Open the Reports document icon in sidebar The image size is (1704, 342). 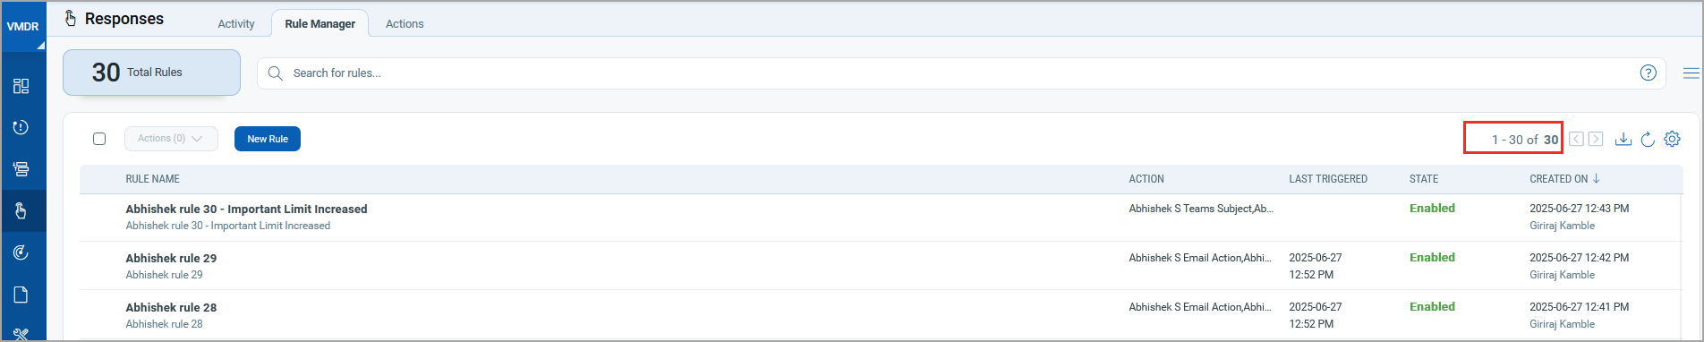pos(21,295)
